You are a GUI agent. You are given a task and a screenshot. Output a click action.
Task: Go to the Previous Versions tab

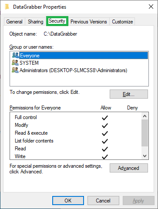(x=89, y=22)
